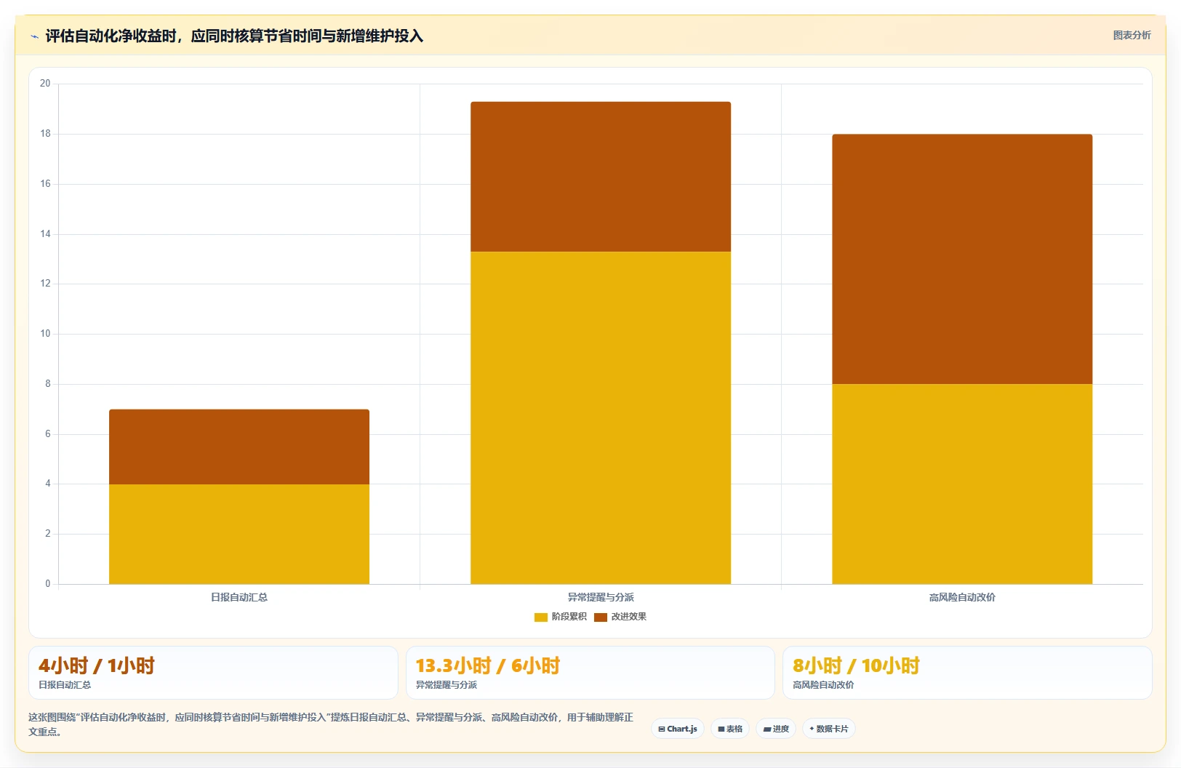Open the 13.3小时 / 6小时 data card
The width and height of the screenshot is (1181, 768).
coord(590,673)
